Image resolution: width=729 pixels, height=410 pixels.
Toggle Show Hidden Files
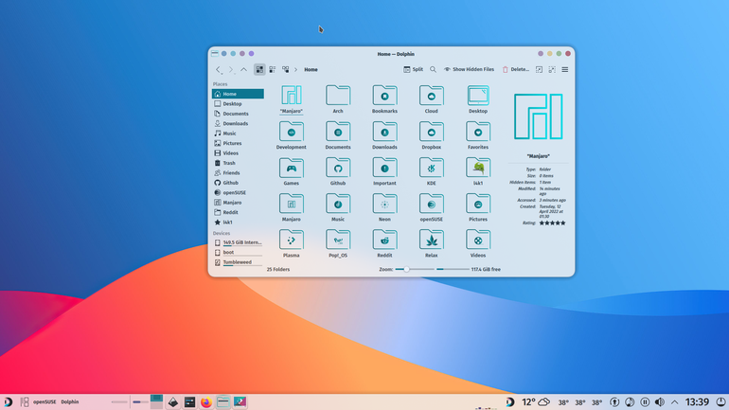(469, 69)
